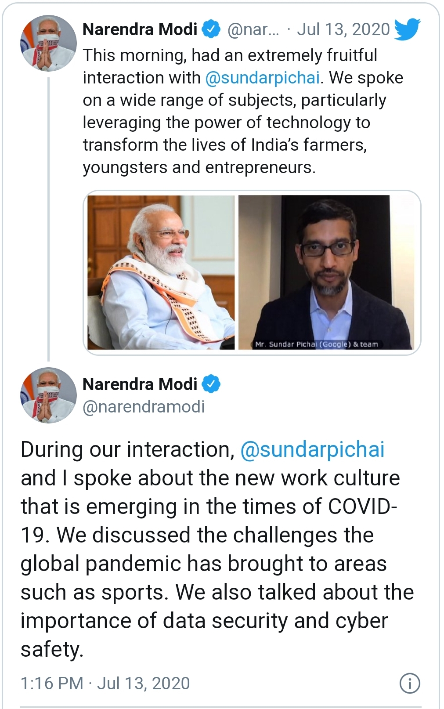444x709 pixels.
Task: Click the Jul 13, 2020 header date
Action: pyautogui.click(x=343, y=29)
